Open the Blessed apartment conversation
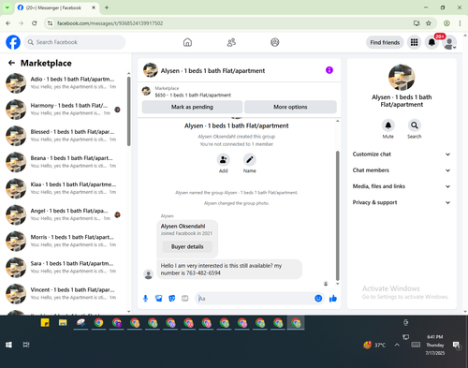Image resolution: width=468 pixels, height=368 pixels. [x=64, y=136]
